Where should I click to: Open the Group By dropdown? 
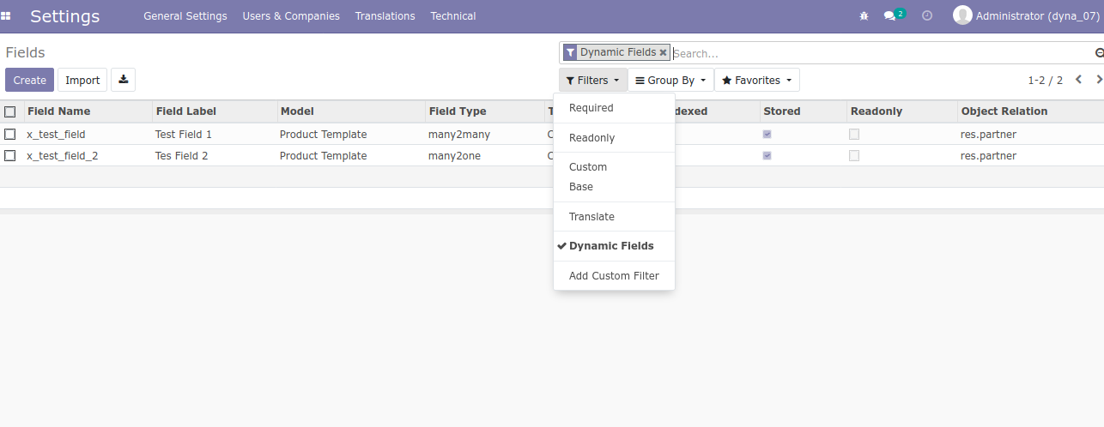tap(670, 81)
